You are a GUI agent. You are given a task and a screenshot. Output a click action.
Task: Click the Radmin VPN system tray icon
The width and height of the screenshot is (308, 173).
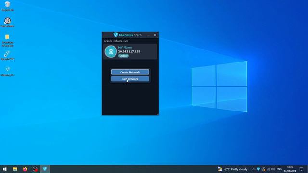click(x=258, y=169)
